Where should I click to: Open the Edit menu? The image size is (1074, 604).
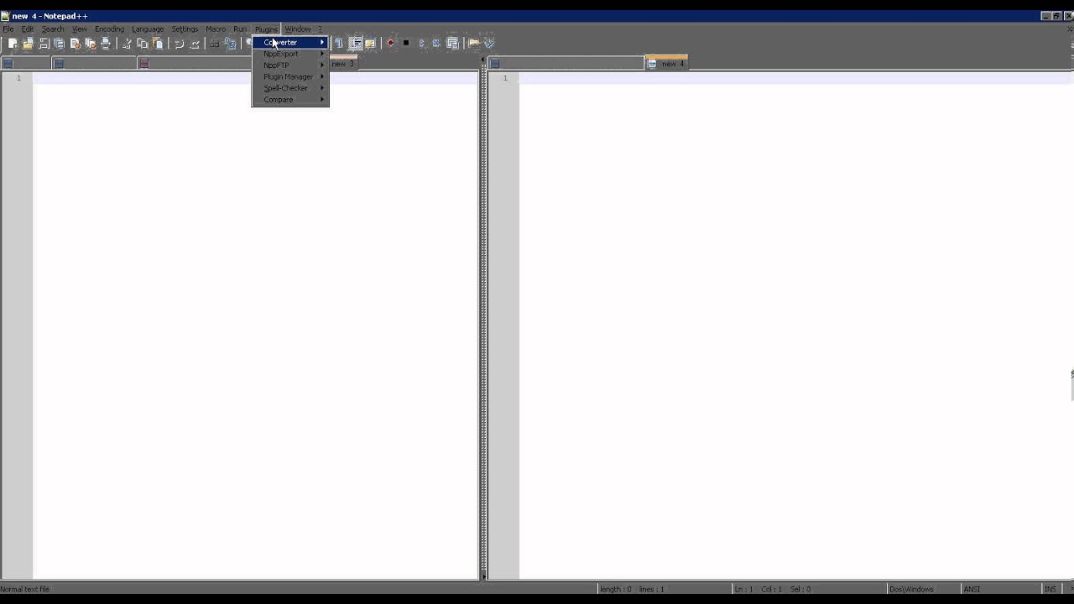pos(28,29)
